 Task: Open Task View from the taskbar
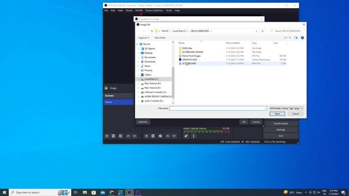point(76,192)
